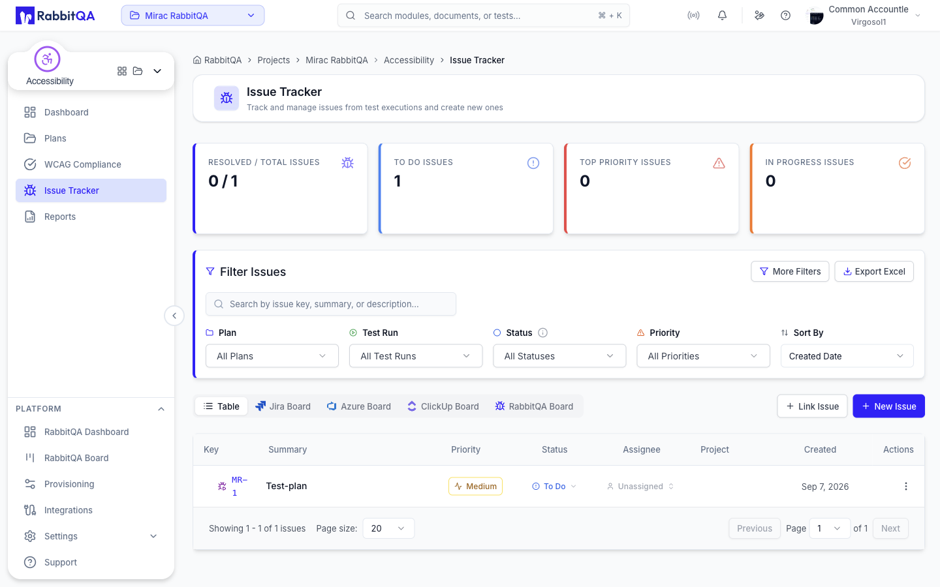Select the Table view tab
This screenshot has height=587, width=940.
221,406
